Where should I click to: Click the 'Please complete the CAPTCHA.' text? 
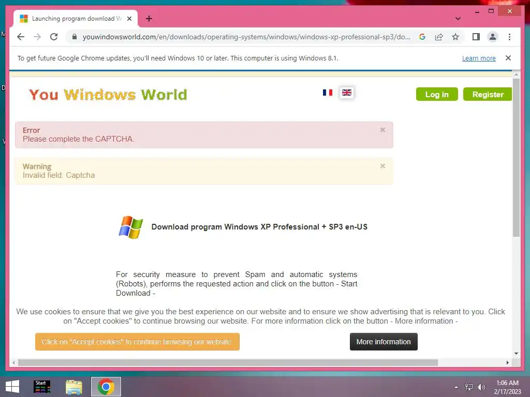[x=79, y=139]
